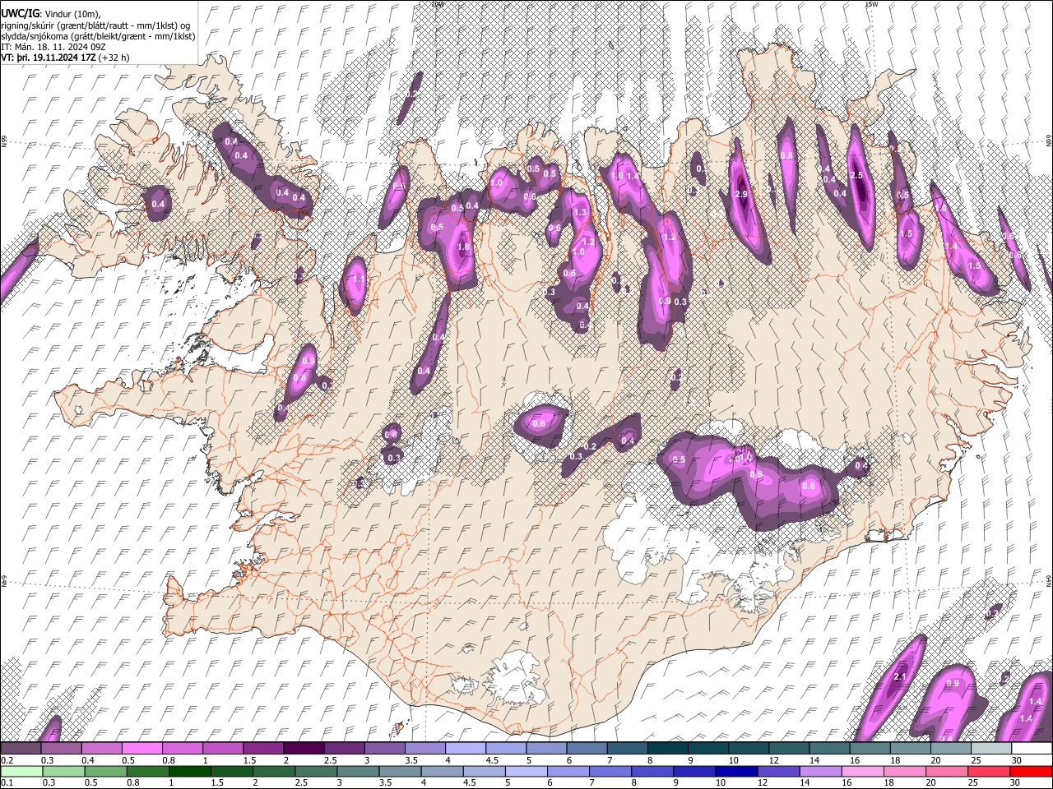The height and width of the screenshot is (789, 1053).
Task: Click the 2.1 value over the sea
Action: pyautogui.click(x=900, y=677)
